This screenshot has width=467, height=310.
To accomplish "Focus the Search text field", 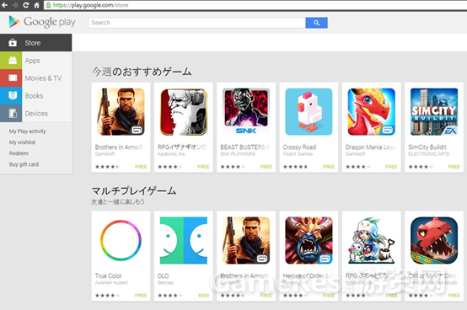I will click(x=196, y=23).
